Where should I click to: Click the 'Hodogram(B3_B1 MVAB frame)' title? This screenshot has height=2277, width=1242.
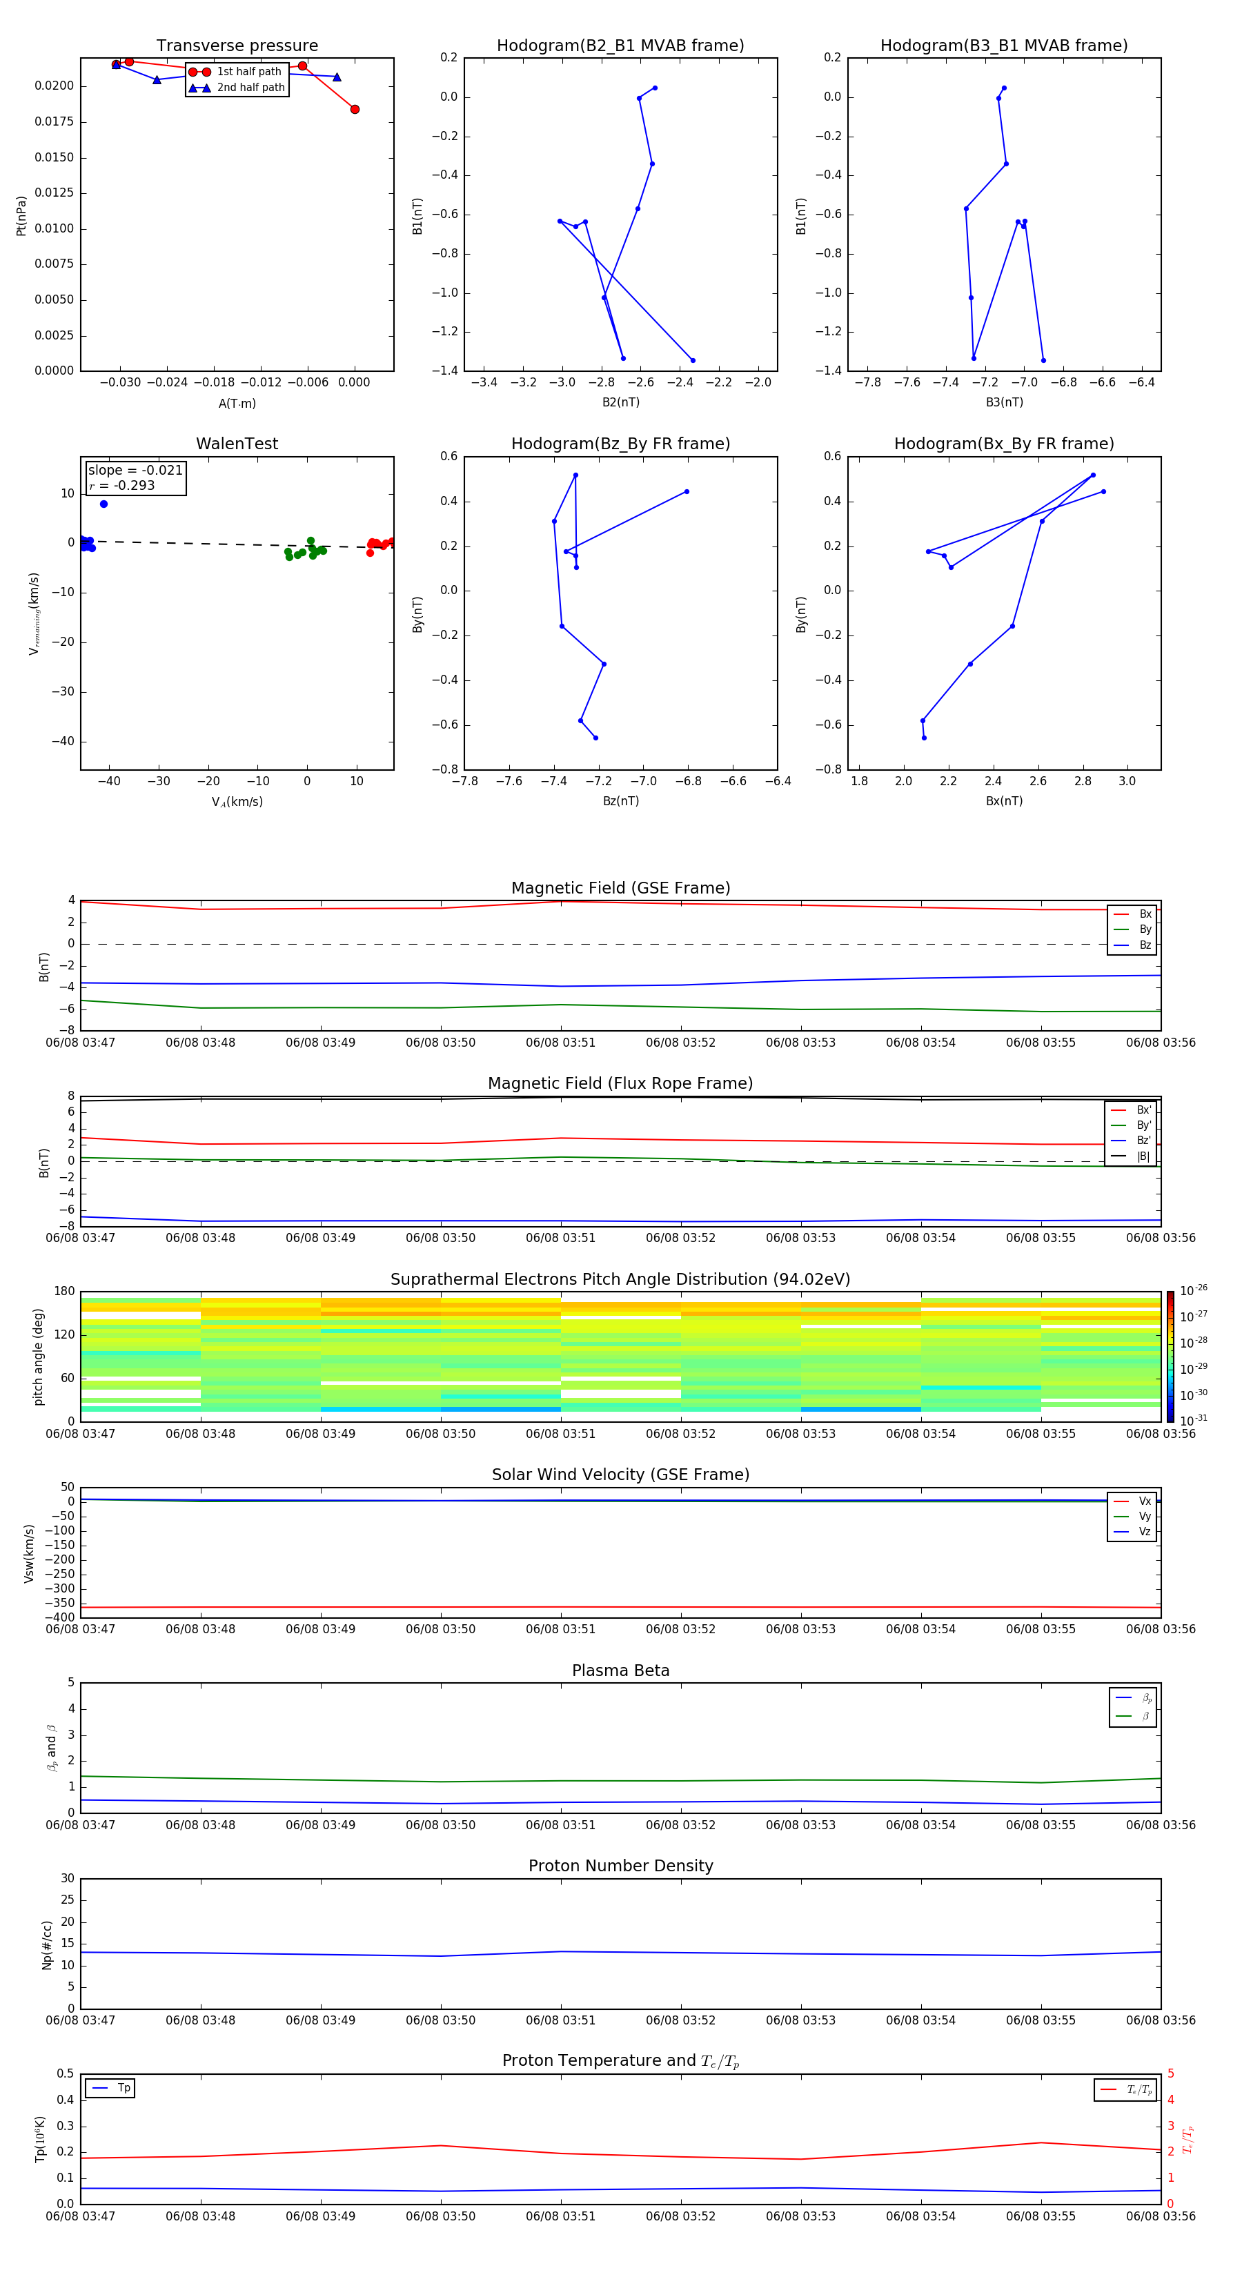click(1004, 46)
